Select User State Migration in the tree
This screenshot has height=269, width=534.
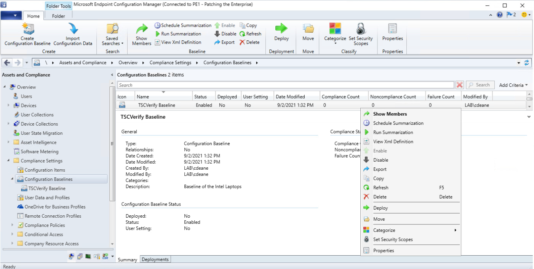tap(42, 133)
